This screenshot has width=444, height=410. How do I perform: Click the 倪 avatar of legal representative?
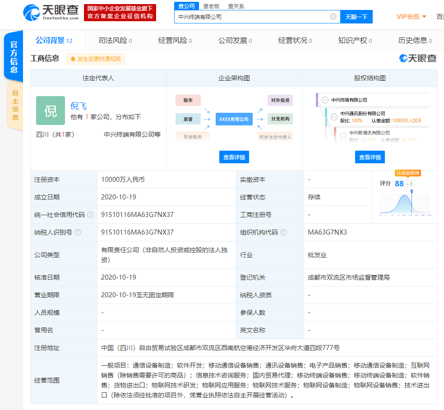[50, 111]
